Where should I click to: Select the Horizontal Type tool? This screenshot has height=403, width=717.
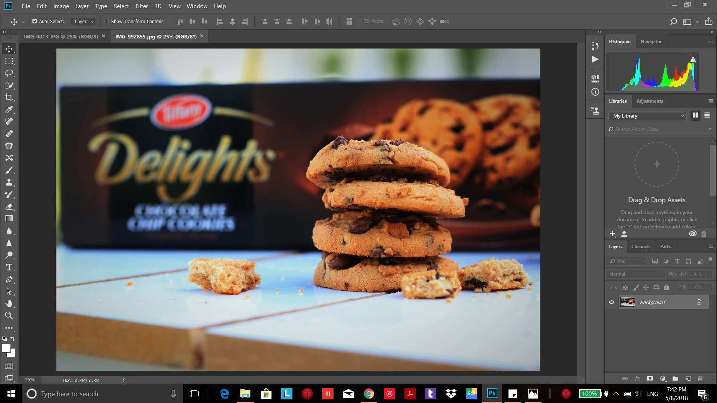[x=9, y=267]
